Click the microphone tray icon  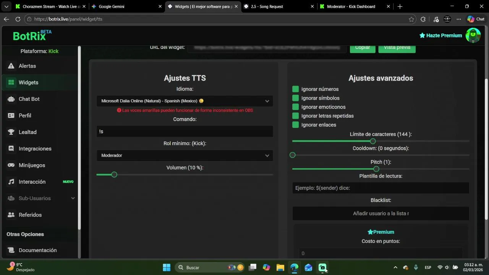(x=416, y=267)
